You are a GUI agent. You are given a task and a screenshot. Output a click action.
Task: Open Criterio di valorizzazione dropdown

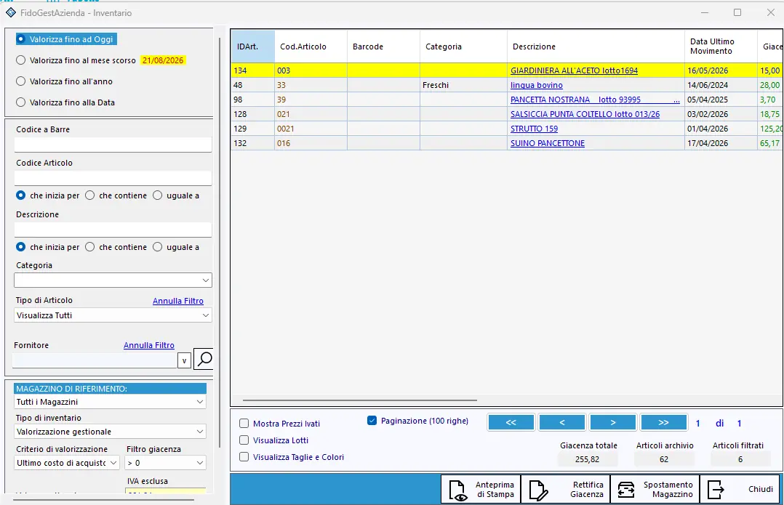(66, 463)
